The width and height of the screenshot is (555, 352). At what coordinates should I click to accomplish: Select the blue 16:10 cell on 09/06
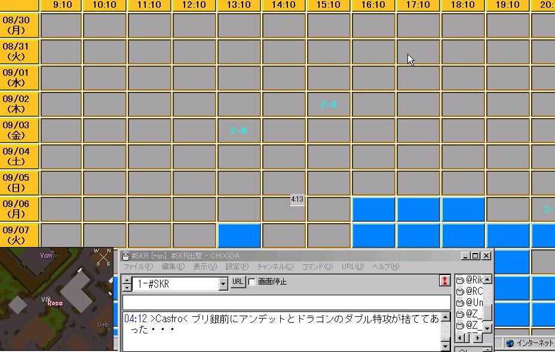pyautogui.click(x=373, y=209)
